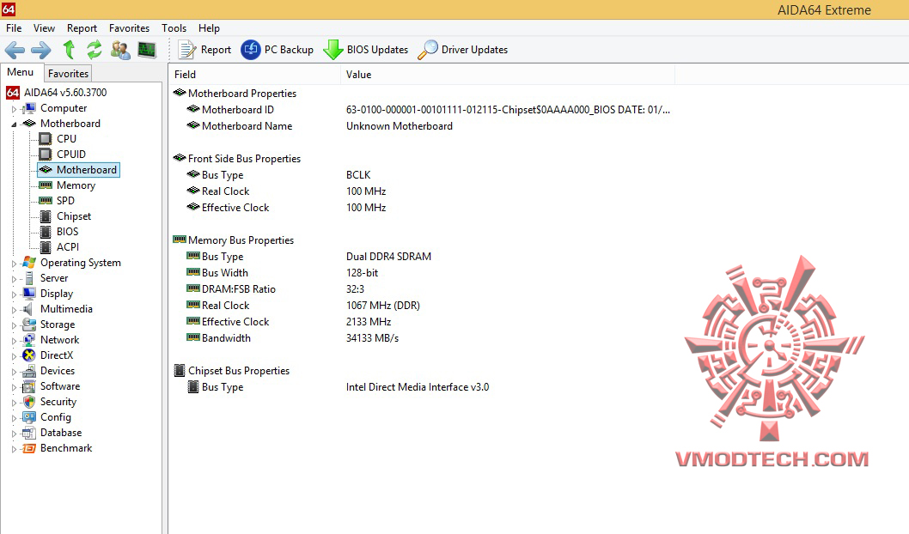Viewport: 909px width, 534px height.
Task: Expand the Storage tree node
Action: tap(14, 325)
